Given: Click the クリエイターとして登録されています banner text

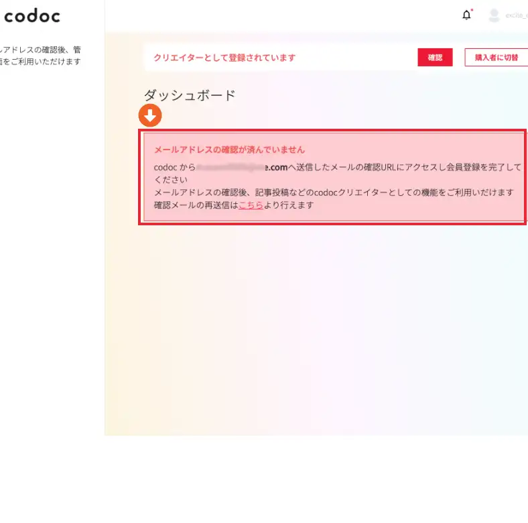Looking at the screenshot, I should click(x=224, y=58).
